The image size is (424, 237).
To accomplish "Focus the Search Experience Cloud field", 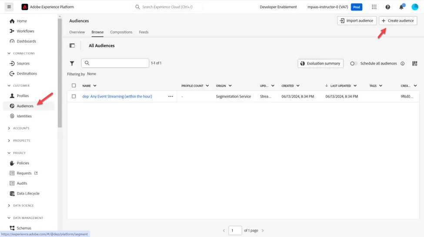I will (167, 7).
